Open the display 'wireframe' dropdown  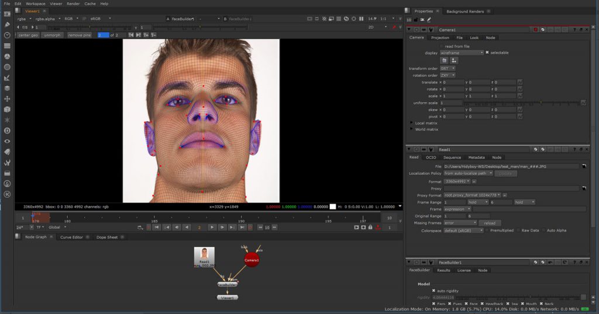point(462,53)
